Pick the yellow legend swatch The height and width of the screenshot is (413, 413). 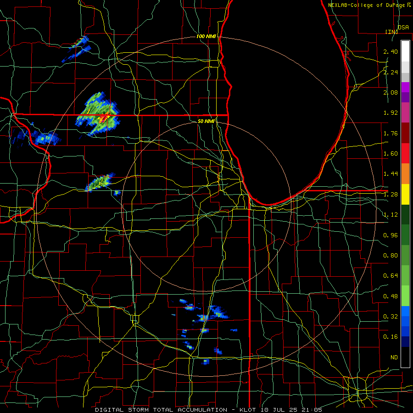[405, 194]
